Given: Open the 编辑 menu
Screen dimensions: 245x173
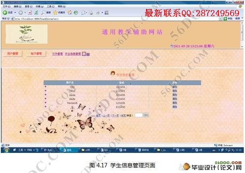Looking at the screenshot, I should tap(18, 6).
